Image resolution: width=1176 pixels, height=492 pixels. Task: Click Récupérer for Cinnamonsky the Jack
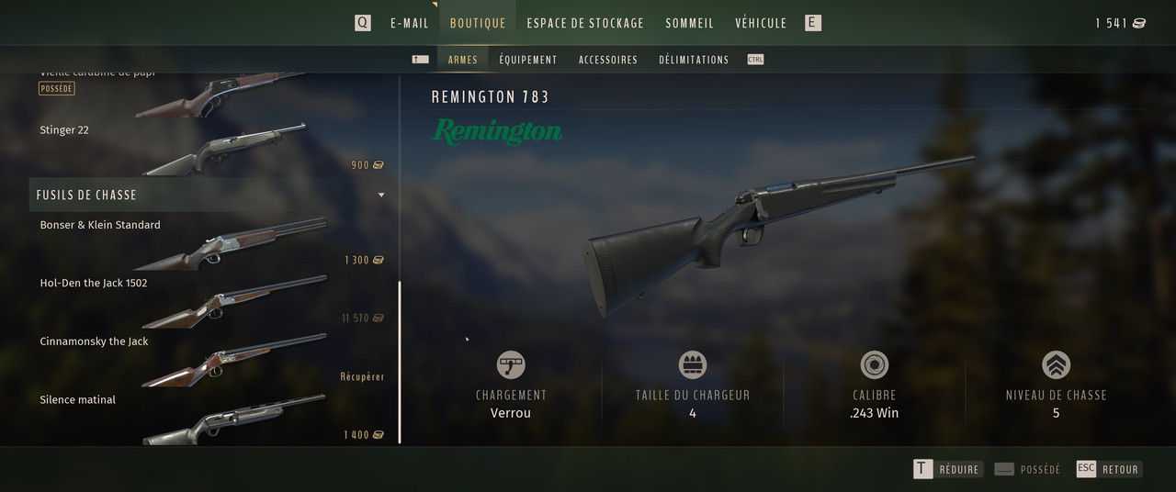click(362, 377)
